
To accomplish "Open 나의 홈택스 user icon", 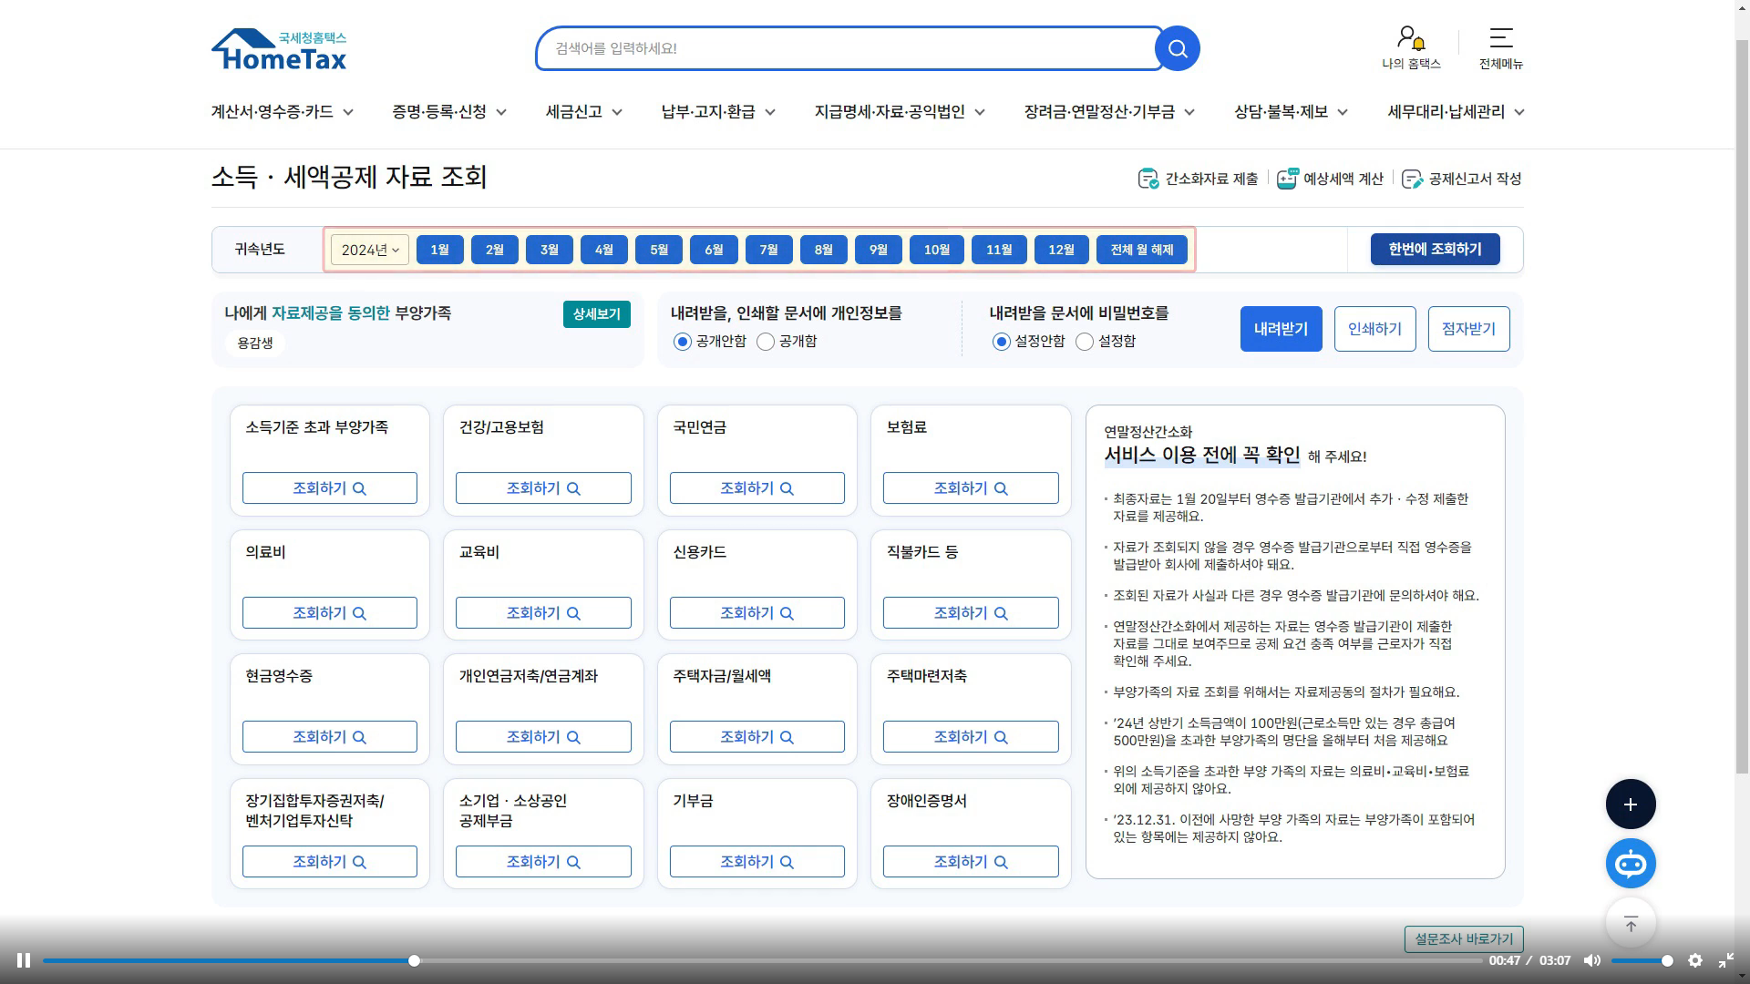I will pyautogui.click(x=1410, y=39).
